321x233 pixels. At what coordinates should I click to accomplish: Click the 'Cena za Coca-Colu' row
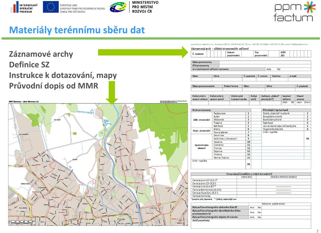coord(251,193)
